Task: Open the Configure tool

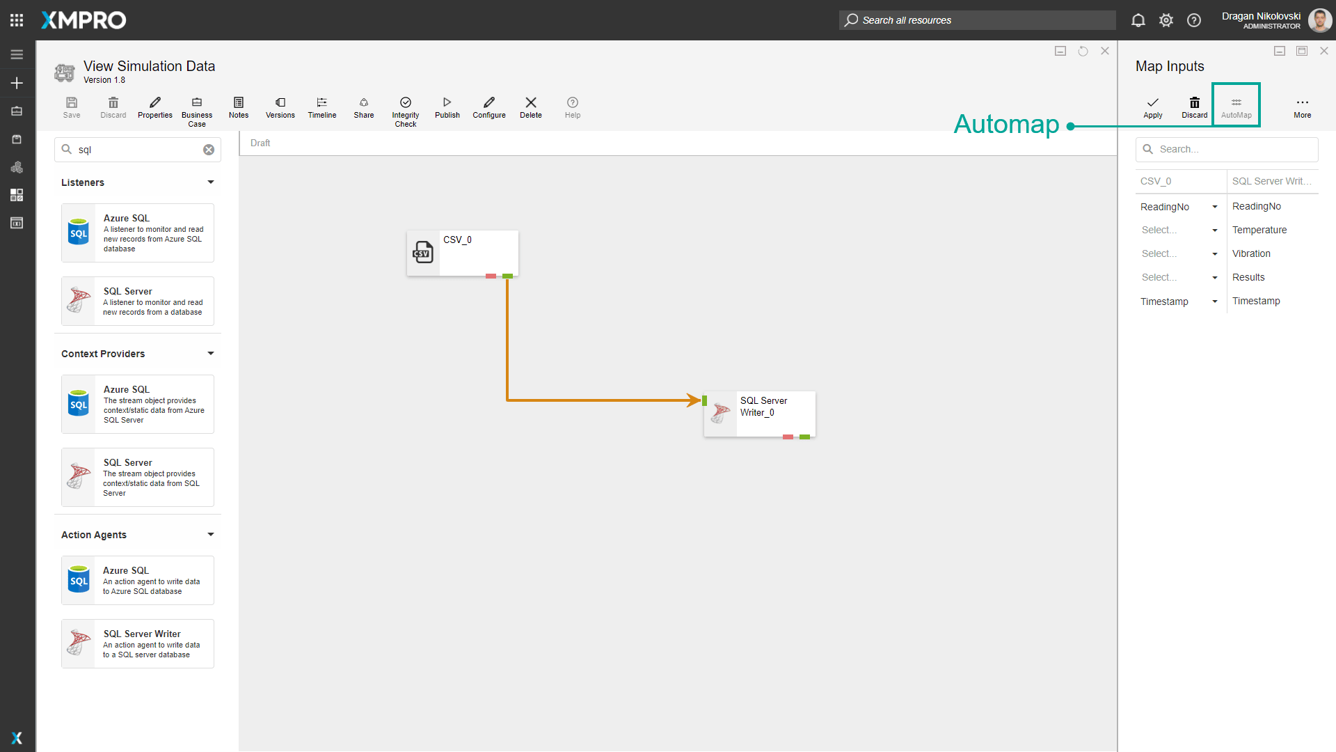Action: tap(488, 107)
